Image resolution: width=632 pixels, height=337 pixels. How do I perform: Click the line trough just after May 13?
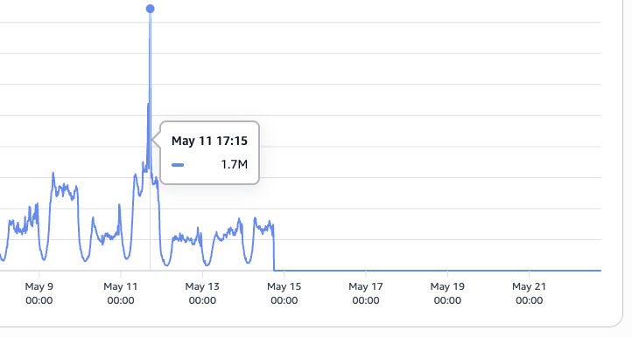point(207,264)
